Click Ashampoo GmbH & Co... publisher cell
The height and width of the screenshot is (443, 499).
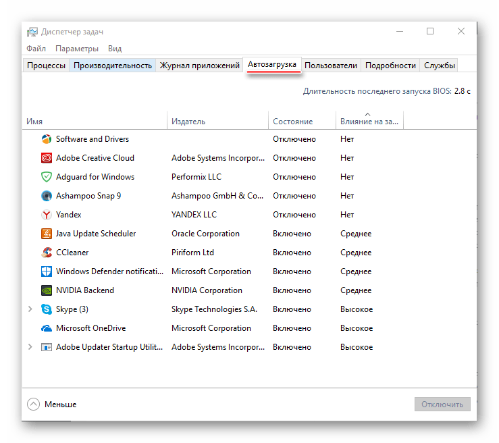(x=217, y=196)
